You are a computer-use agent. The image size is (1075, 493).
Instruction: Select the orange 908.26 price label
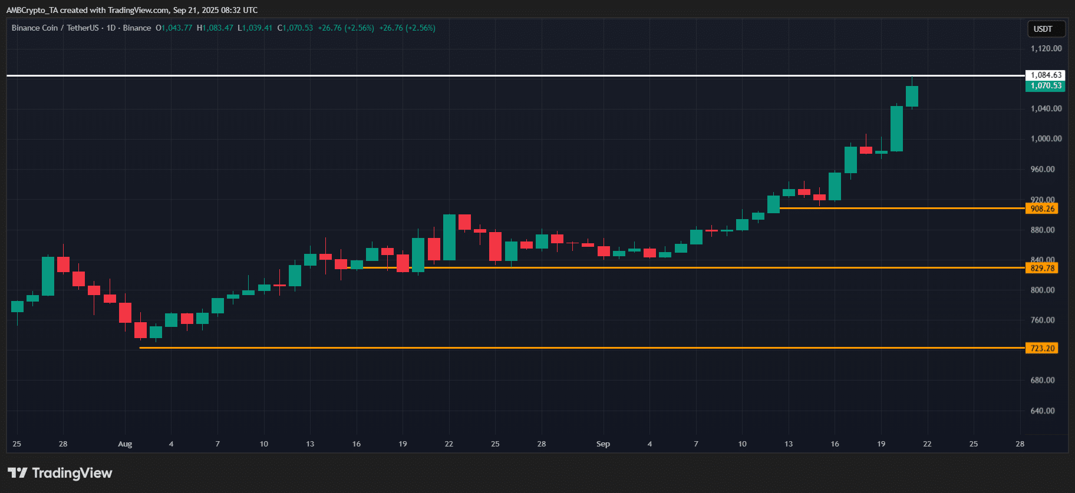(x=1042, y=209)
